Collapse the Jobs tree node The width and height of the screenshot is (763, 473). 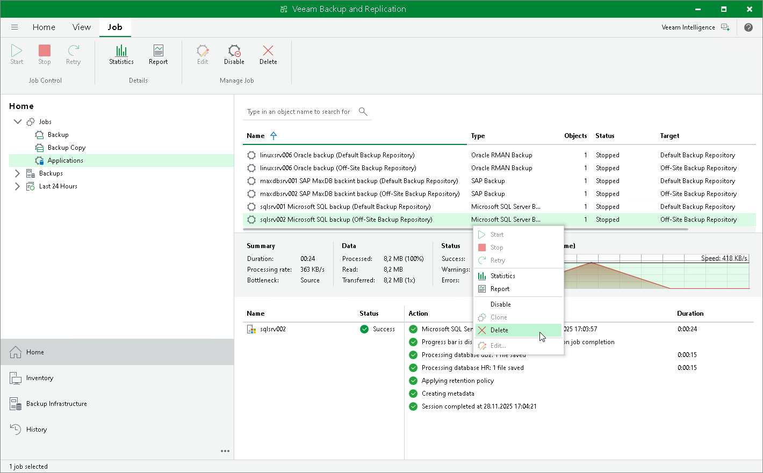tap(18, 122)
